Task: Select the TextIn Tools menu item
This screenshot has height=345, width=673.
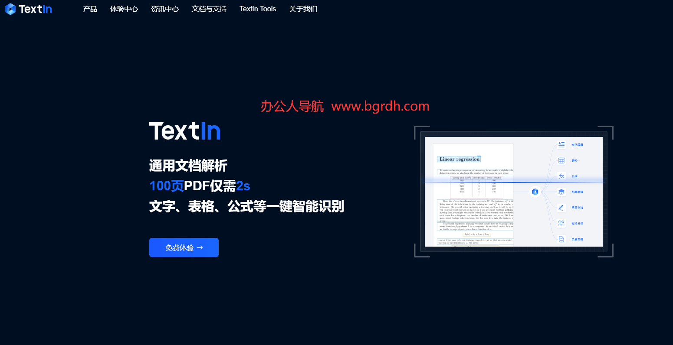Action: point(258,9)
